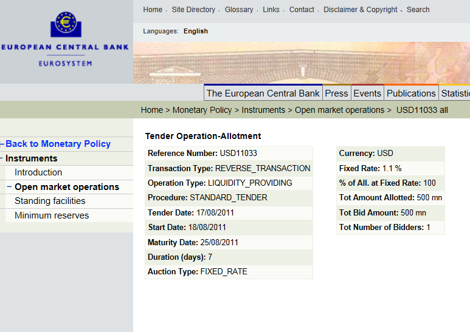Open the Contact page
The height and width of the screenshot is (332, 470).
pos(302,10)
